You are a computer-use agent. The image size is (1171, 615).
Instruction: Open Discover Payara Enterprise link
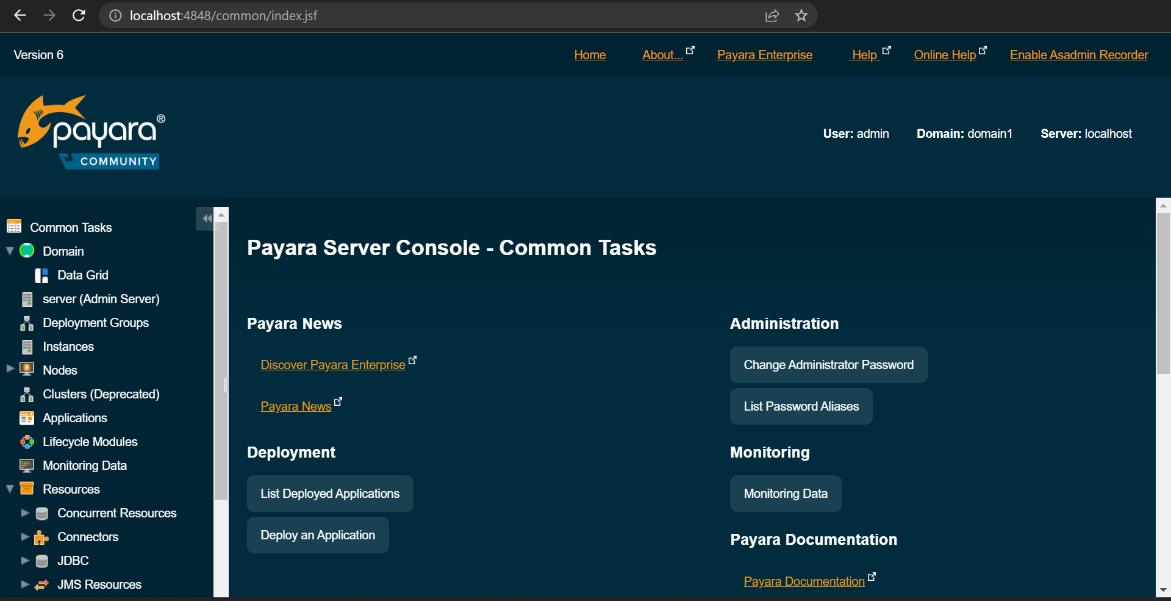pyautogui.click(x=333, y=365)
